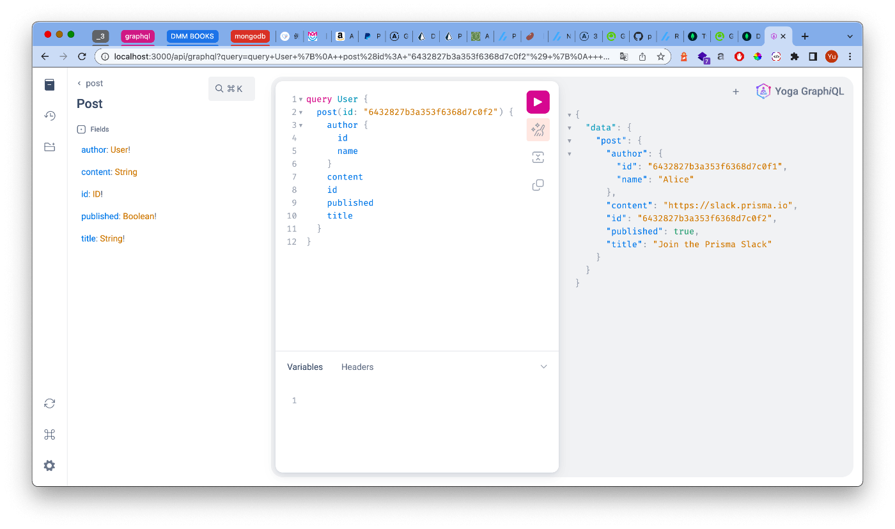895x529 pixels.
Task: Click the site info icon in address bar
Action: point(105,57)
